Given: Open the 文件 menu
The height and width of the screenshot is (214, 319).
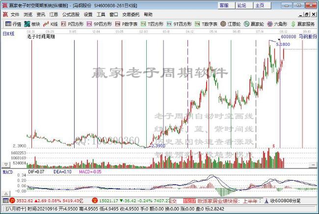Looking at the screenshot, I should click(15, 14).
